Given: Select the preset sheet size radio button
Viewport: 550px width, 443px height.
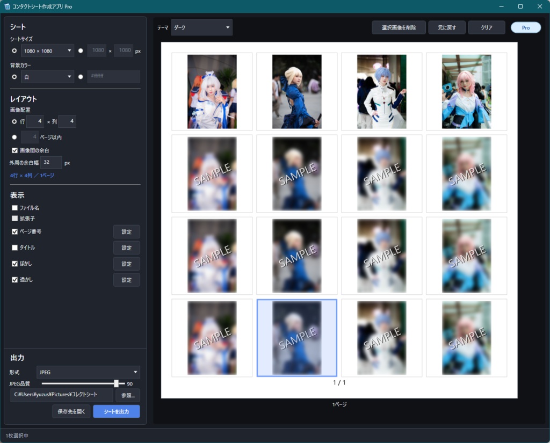Looking at the screenshot, I should (15, 51).
